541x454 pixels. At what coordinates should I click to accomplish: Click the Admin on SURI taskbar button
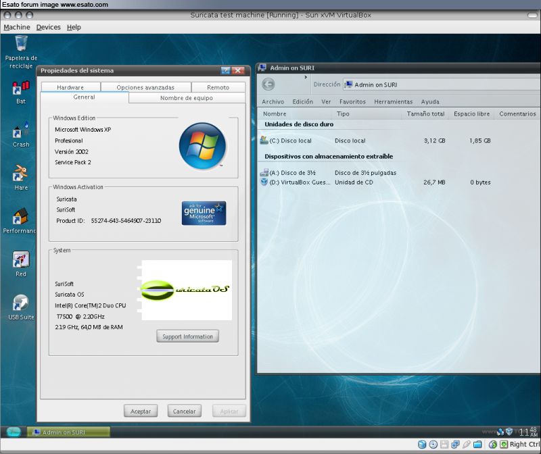coord(69,432)
